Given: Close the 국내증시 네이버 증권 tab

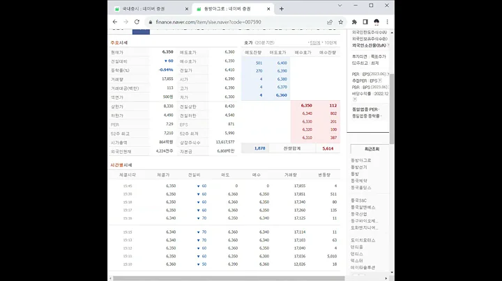Looking at the screenshot, I should (187, 9).
